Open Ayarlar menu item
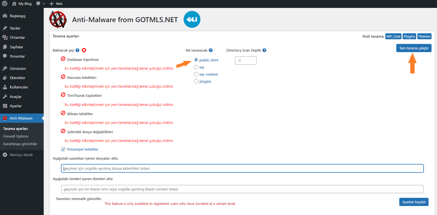The image size is (437, 215). point(22,106)
